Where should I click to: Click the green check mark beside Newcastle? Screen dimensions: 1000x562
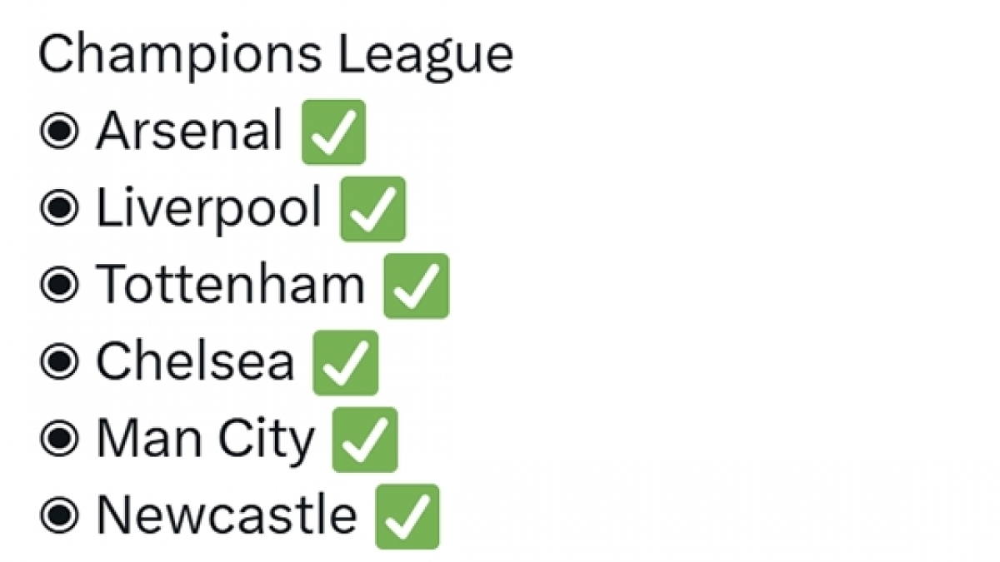(407, 516)
